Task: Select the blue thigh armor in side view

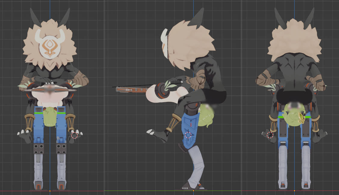Action: [190, 131]
